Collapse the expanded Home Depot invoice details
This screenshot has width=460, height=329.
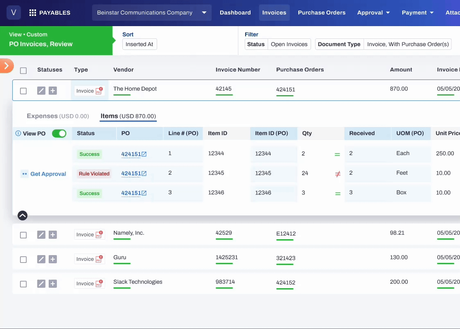[x=23, y=215]
